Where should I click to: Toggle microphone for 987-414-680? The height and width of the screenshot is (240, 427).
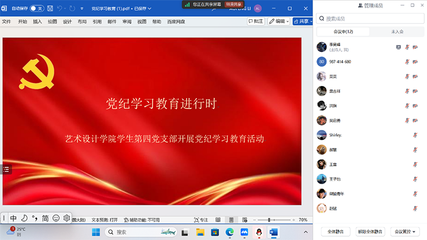(407, 62)
